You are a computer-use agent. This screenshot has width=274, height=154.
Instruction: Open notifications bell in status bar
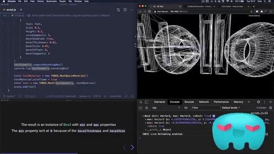pos(132,96)
